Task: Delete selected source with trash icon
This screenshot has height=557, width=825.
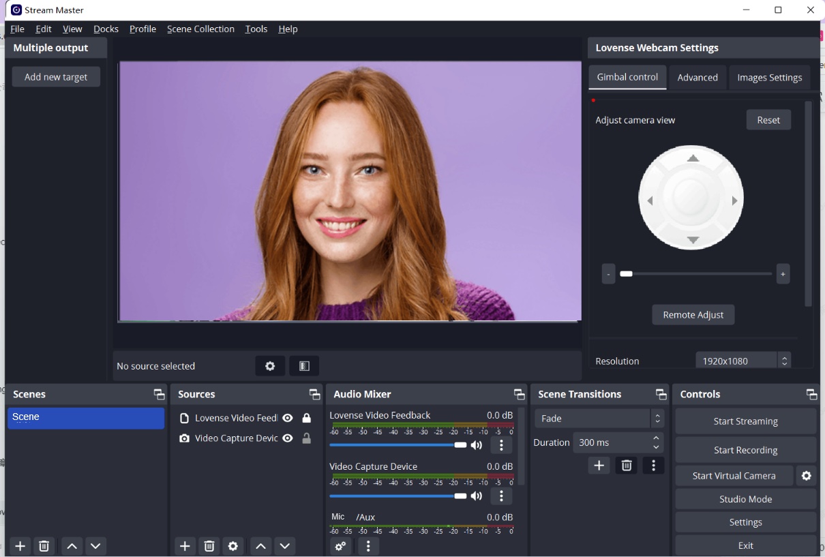Action: point(209,546)
